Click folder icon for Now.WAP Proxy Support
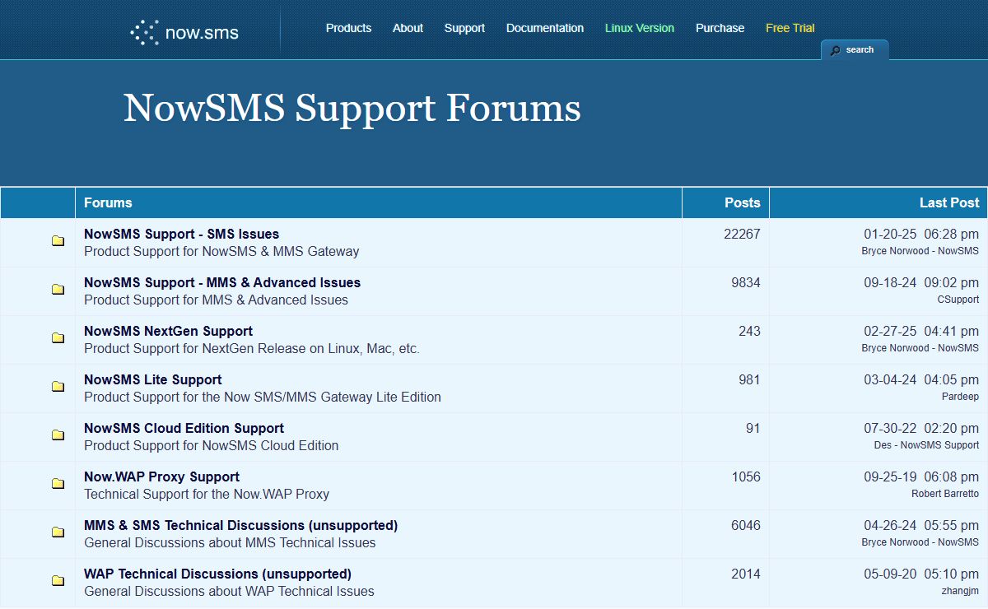988x609 pixels. coord(58,484)
